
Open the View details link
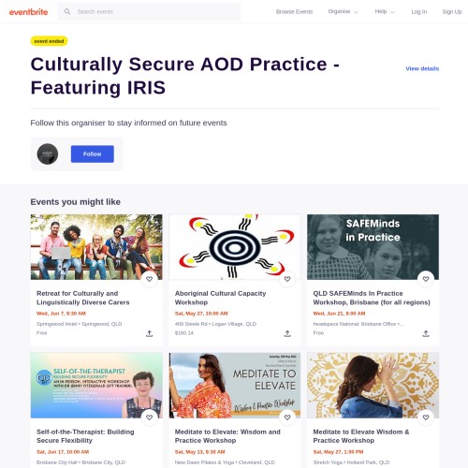click(x=422, y=68)
